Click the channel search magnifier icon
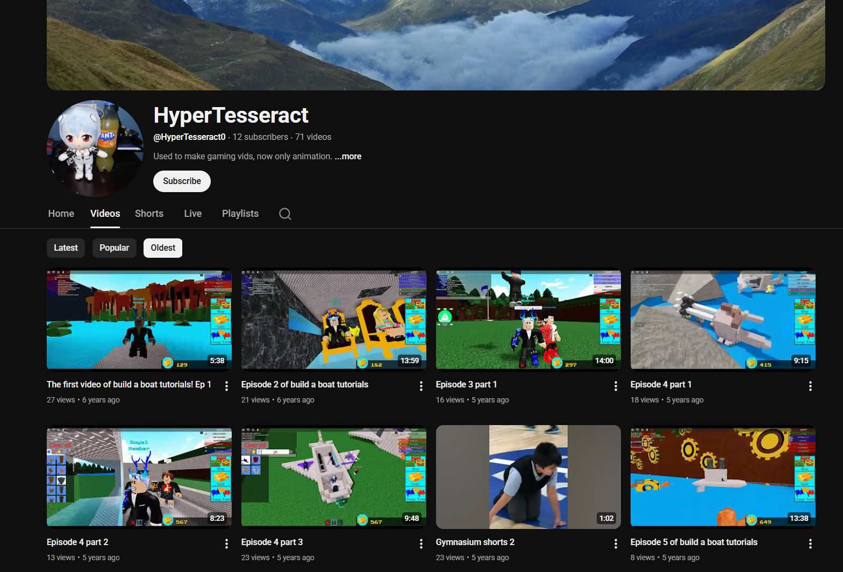843x572 pixels. coord(285,214)
